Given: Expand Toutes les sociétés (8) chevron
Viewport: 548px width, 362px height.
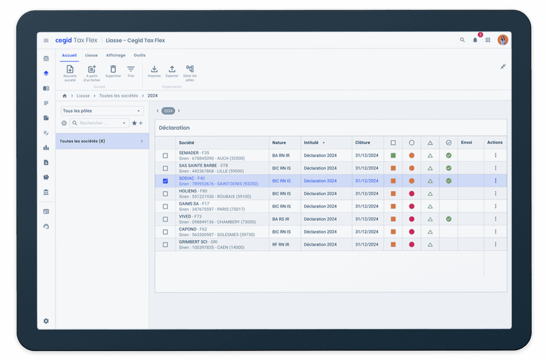Looking at the screenshot, I should (142, 141).
